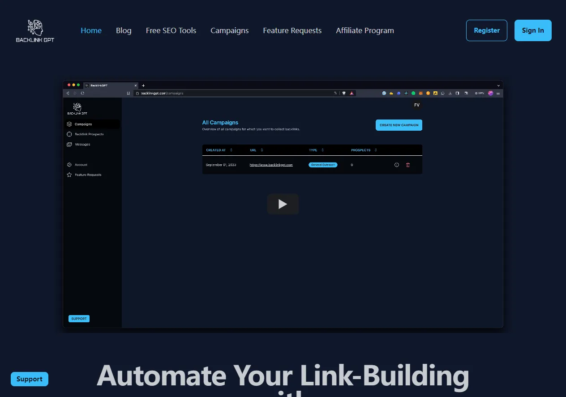The width and height of the screenshot is (566, 397).
Task: Click the Register button
Action: [x=487, y=30]
